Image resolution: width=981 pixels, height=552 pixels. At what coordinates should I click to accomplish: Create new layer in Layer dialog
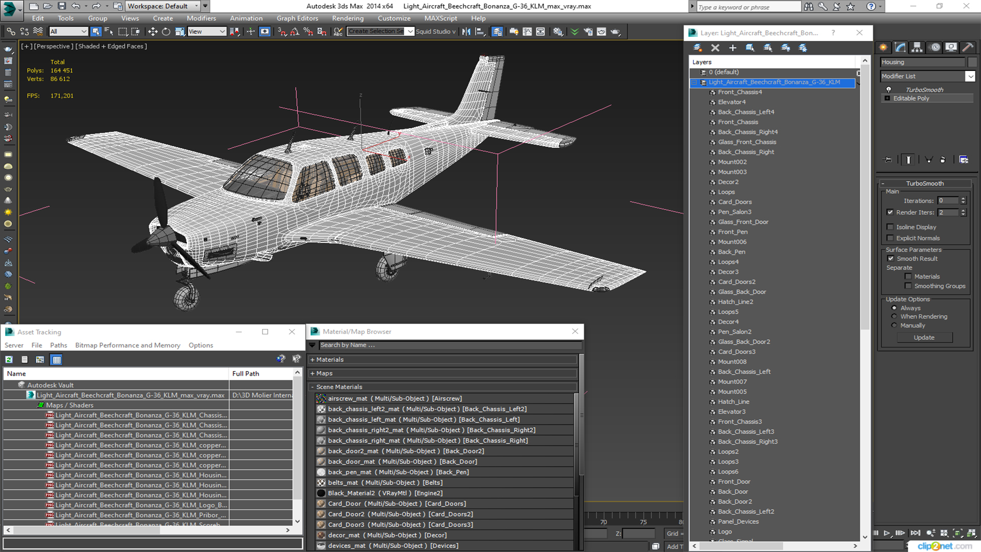tap(697, 48)
